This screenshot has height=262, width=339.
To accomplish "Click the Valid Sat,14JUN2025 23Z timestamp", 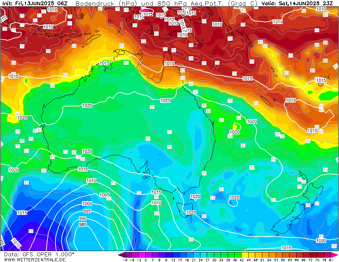I will (297, 3).
